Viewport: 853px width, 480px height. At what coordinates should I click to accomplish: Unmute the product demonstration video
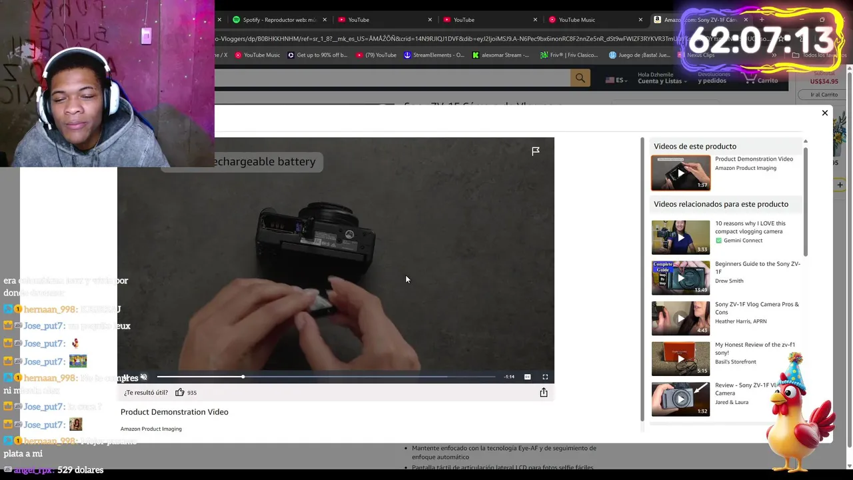click(x=143, y=377)
